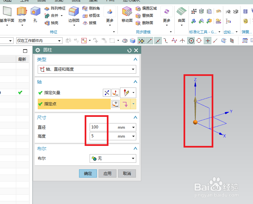Open the Point Dialog button
Image resolution: width=253 pixels, height=204 pixels.
(x=115, y=104)
